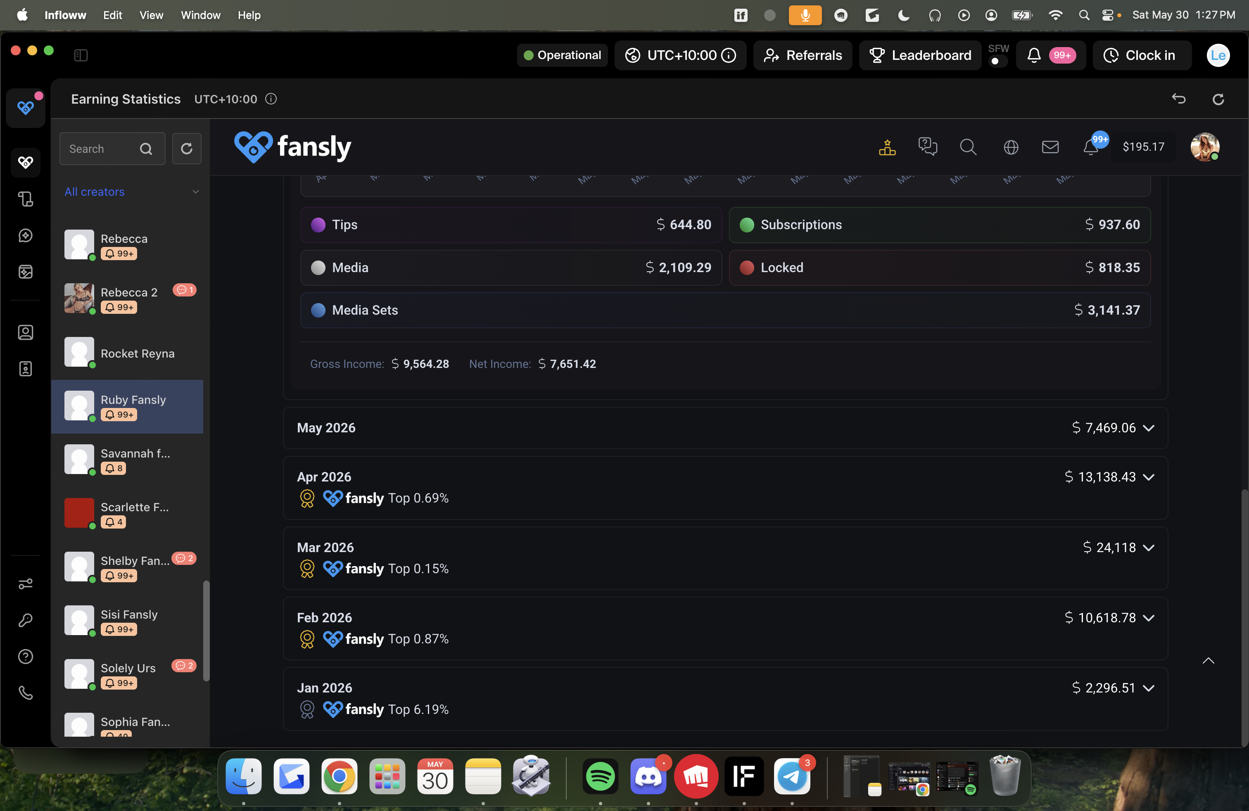The image size is (1249, 811).
Task: Expand the Feb 2026 earnings row
Action: pyautogui.click(x=725, y=628)
